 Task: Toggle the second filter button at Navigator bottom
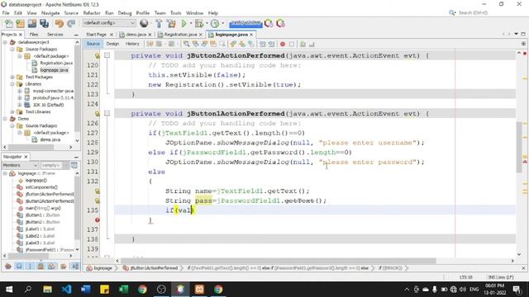click(19, 266)
